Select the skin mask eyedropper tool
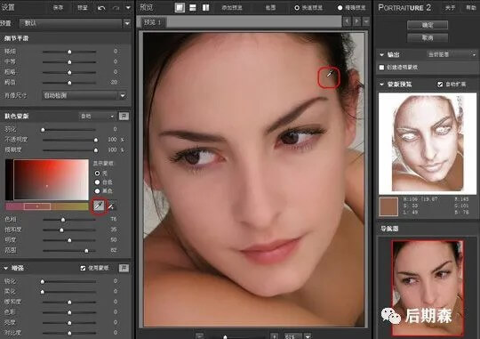This screenshot has width=480, height=339. pyautogui.click(x=99, y=206)
